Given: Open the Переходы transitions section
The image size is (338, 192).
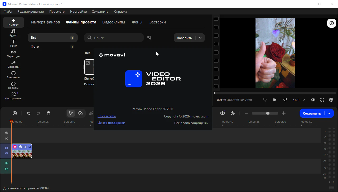Looking at the screenshot, I should coord(13,54).
